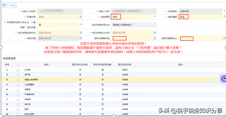The image size is (226, 117).
Task: Click the 税款属期 field showing 自选
Action: [x=201, y=17]
